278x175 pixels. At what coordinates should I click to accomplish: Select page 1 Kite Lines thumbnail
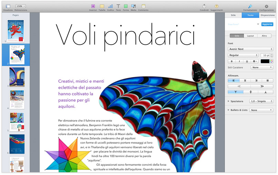pyautogui.click(x=16, y=31)
